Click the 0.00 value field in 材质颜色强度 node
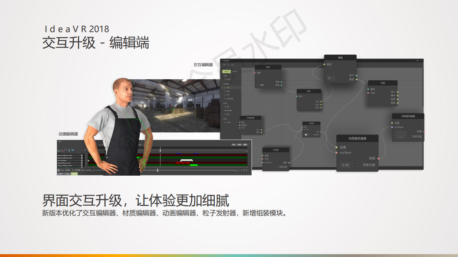 346,165
